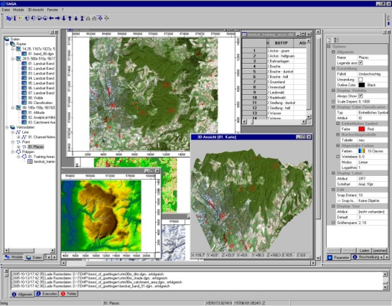Image resolution: width=392 pixels, height=306 pixels.
Task: Collapse the Raster tree node
Action: [7, 44]
